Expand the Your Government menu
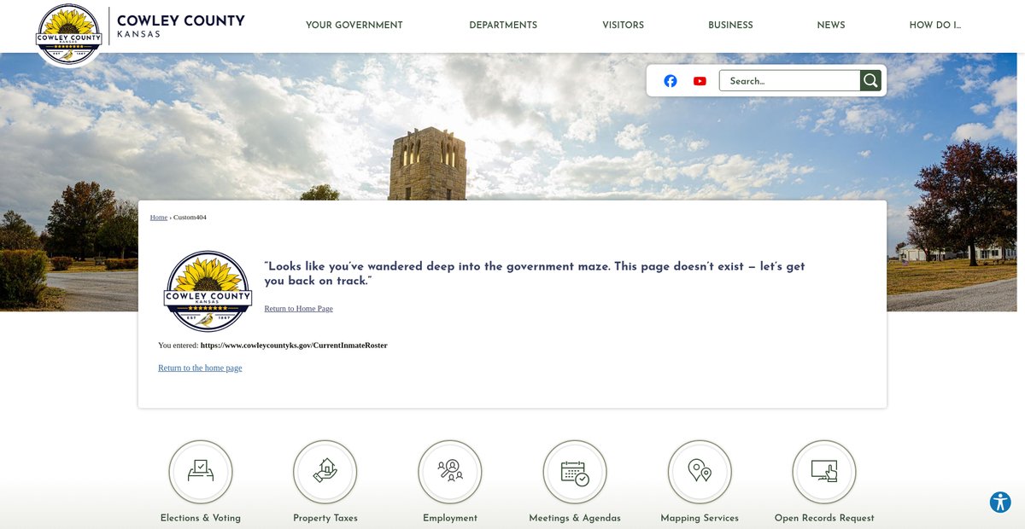The width and height of the screenshot is (1025, 529). pyautogui.click(x=354, y=26)
